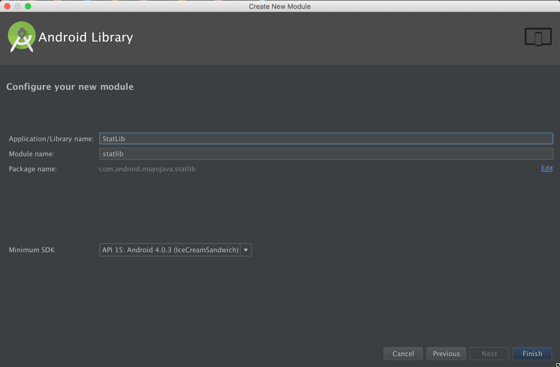Click the disabled Next button
This screenshot has height=367, width=560.
(489, 354)
